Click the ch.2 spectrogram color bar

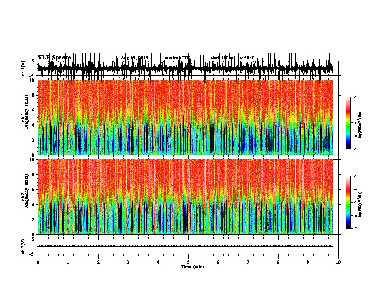(348, 202)
